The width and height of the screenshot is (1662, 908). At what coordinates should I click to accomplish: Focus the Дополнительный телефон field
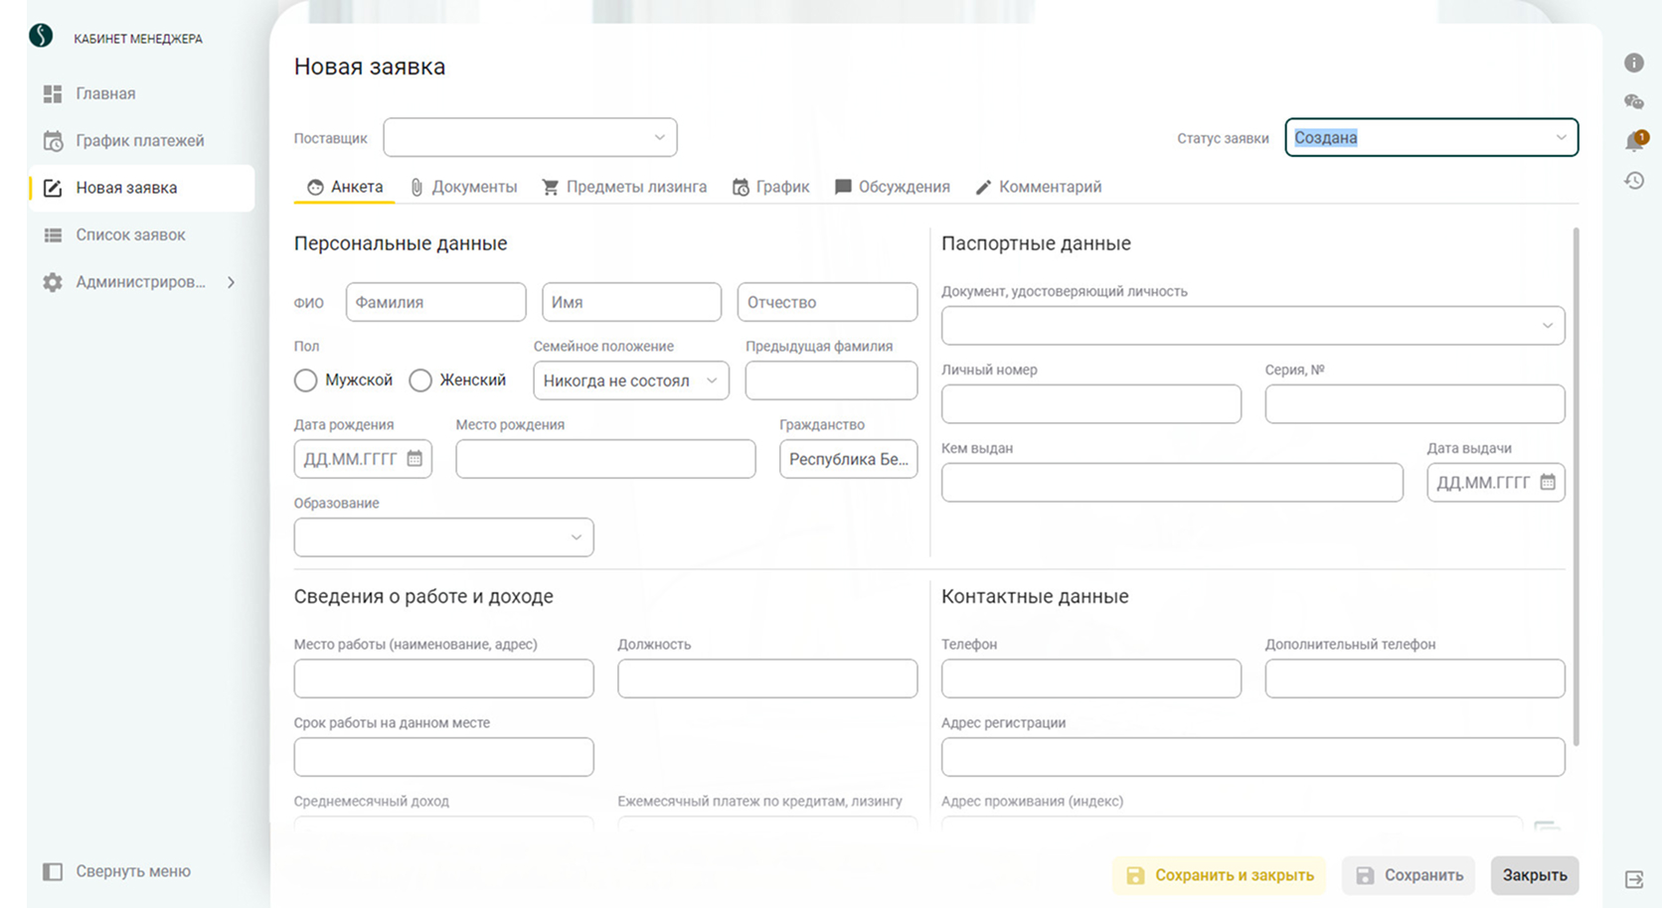pos(1414,679)
